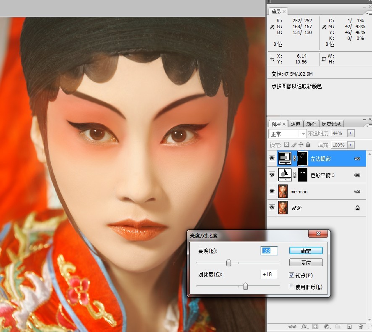Screen dimensions: 372x332
Task: Select the 图层 tab
Action: click(276, 124)
